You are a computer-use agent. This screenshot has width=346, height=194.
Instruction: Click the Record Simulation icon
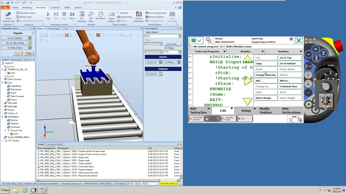(139, 17)
